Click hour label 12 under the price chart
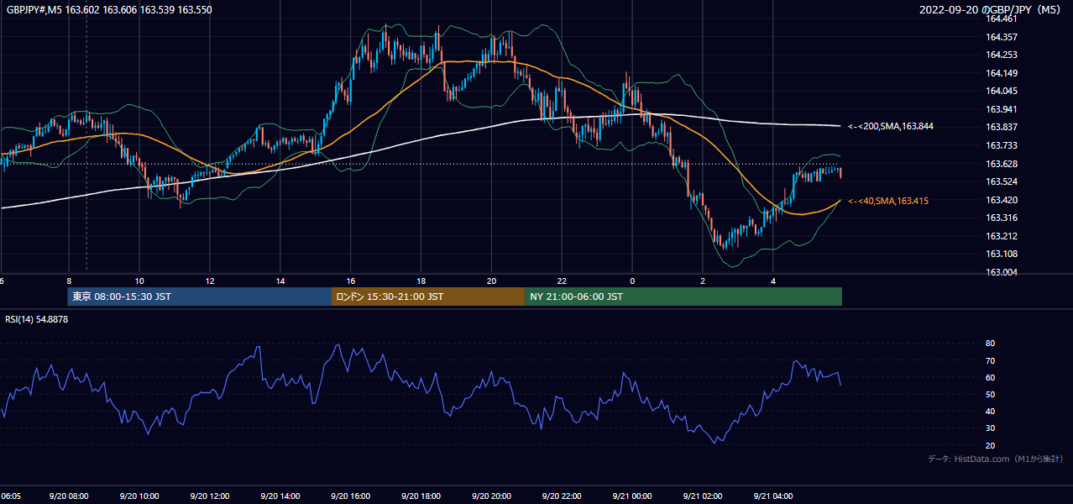Screen dimensions: 1073x504 tap(210, 281)
